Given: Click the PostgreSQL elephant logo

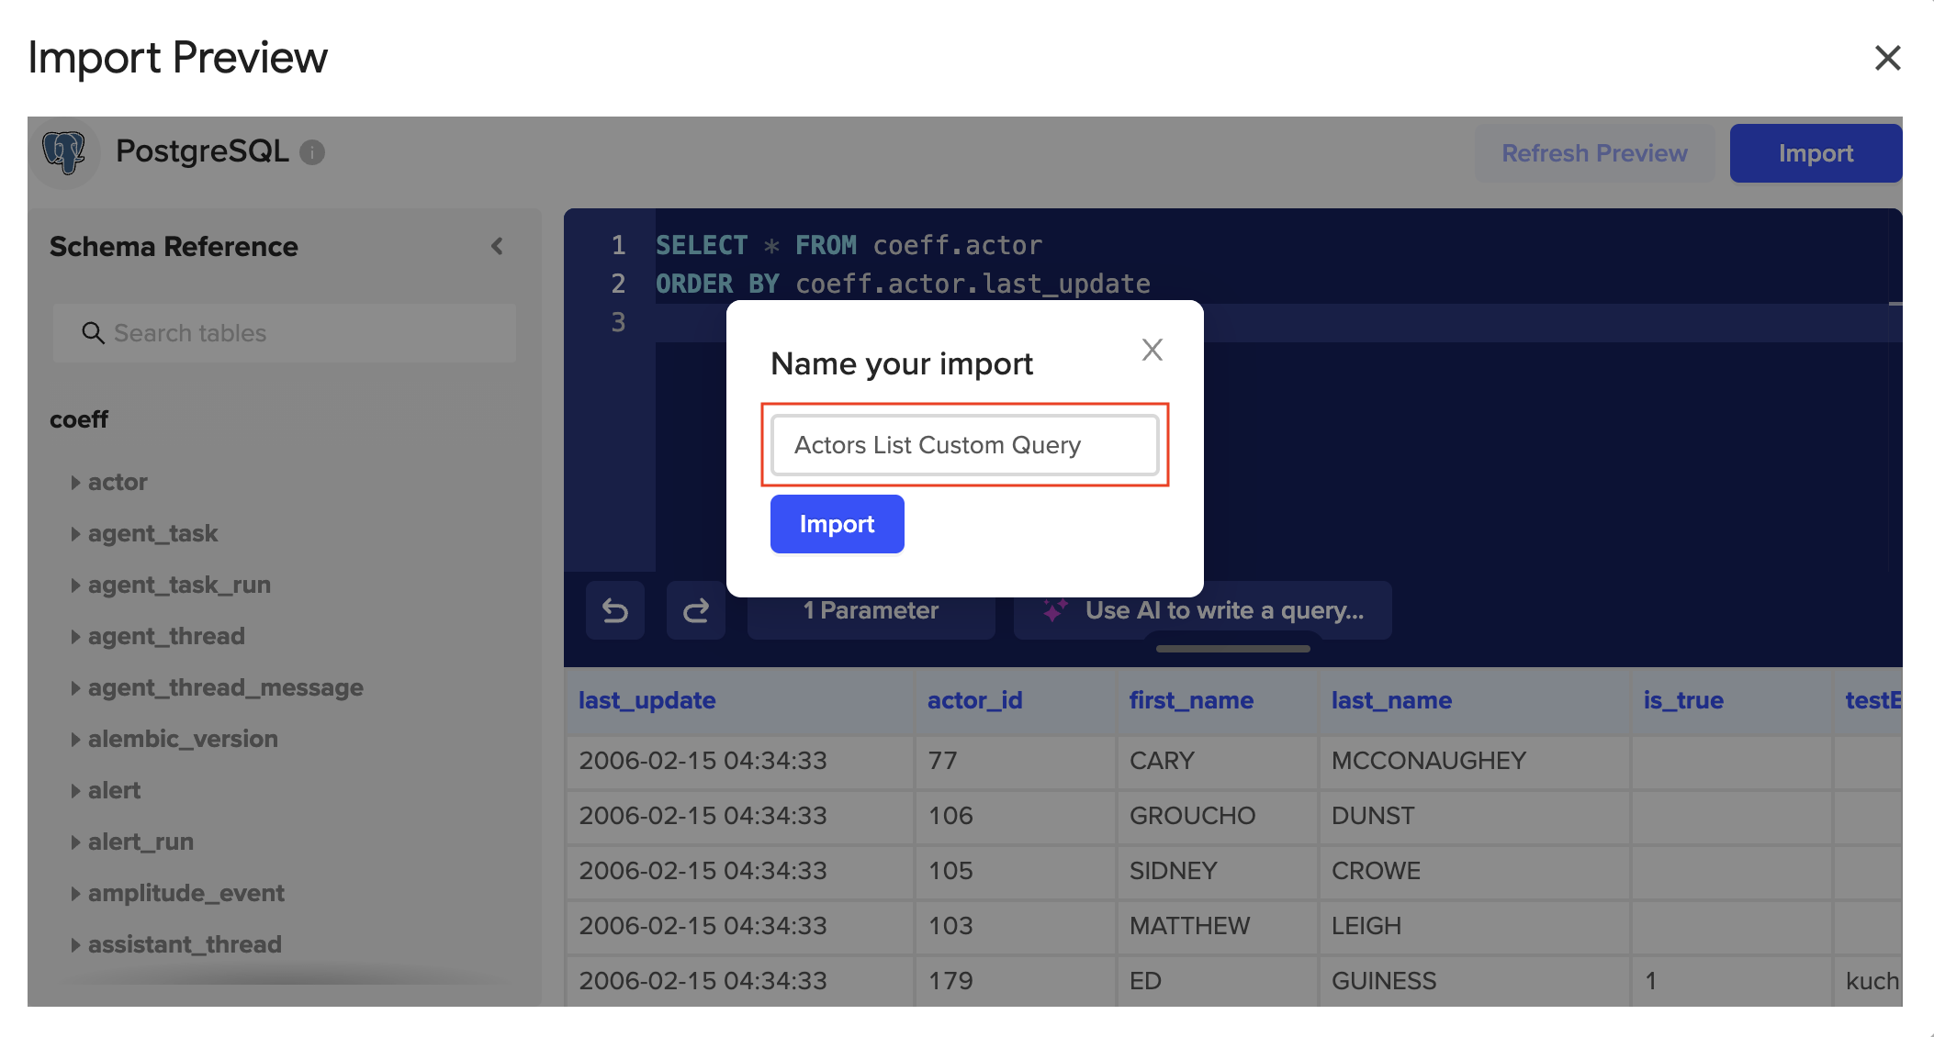Looking at the screenshot, I should coord(64,151).
